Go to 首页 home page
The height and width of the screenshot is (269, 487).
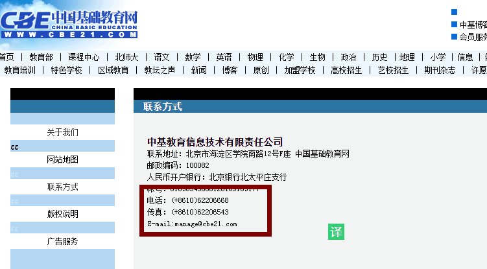(x=6, y=57)
